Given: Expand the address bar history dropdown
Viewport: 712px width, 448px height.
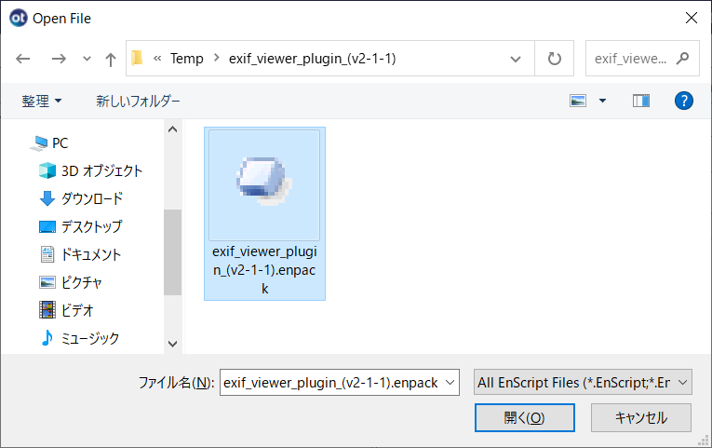Looking at the screenshot, I should [x=516, y=59].
